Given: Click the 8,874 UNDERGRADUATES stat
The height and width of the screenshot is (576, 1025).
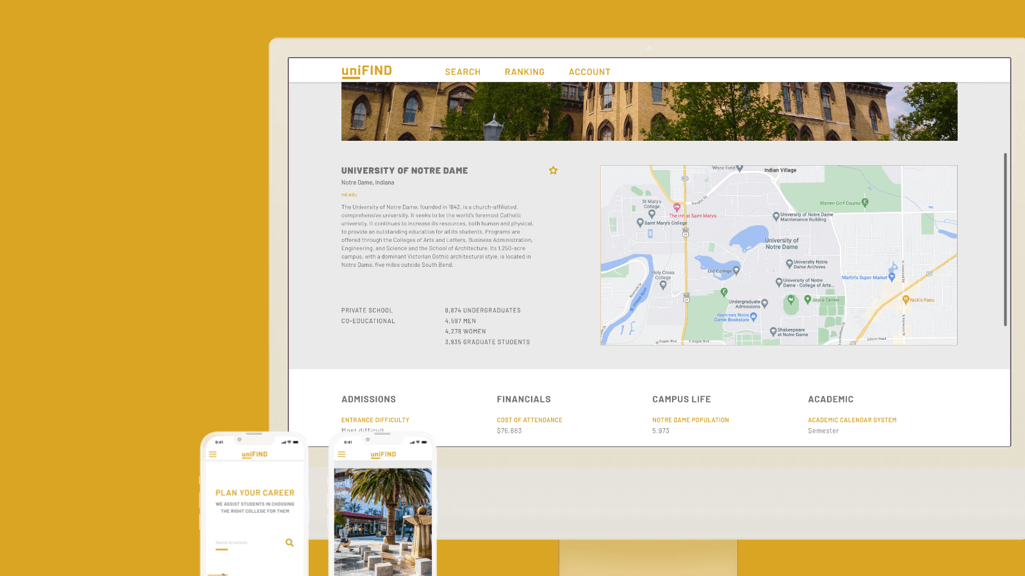Looking at the screenshot, I should (483, 310).
